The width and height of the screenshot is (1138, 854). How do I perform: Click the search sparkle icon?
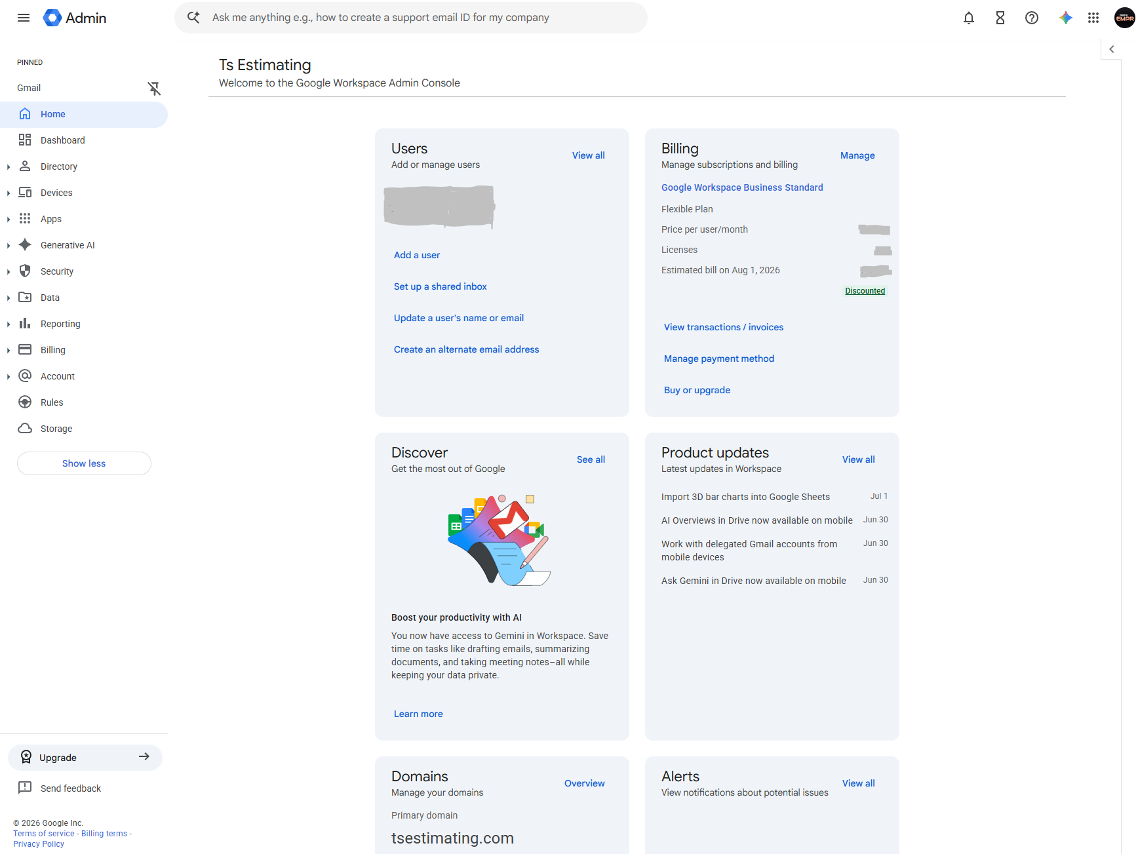[x=193, y=18]
